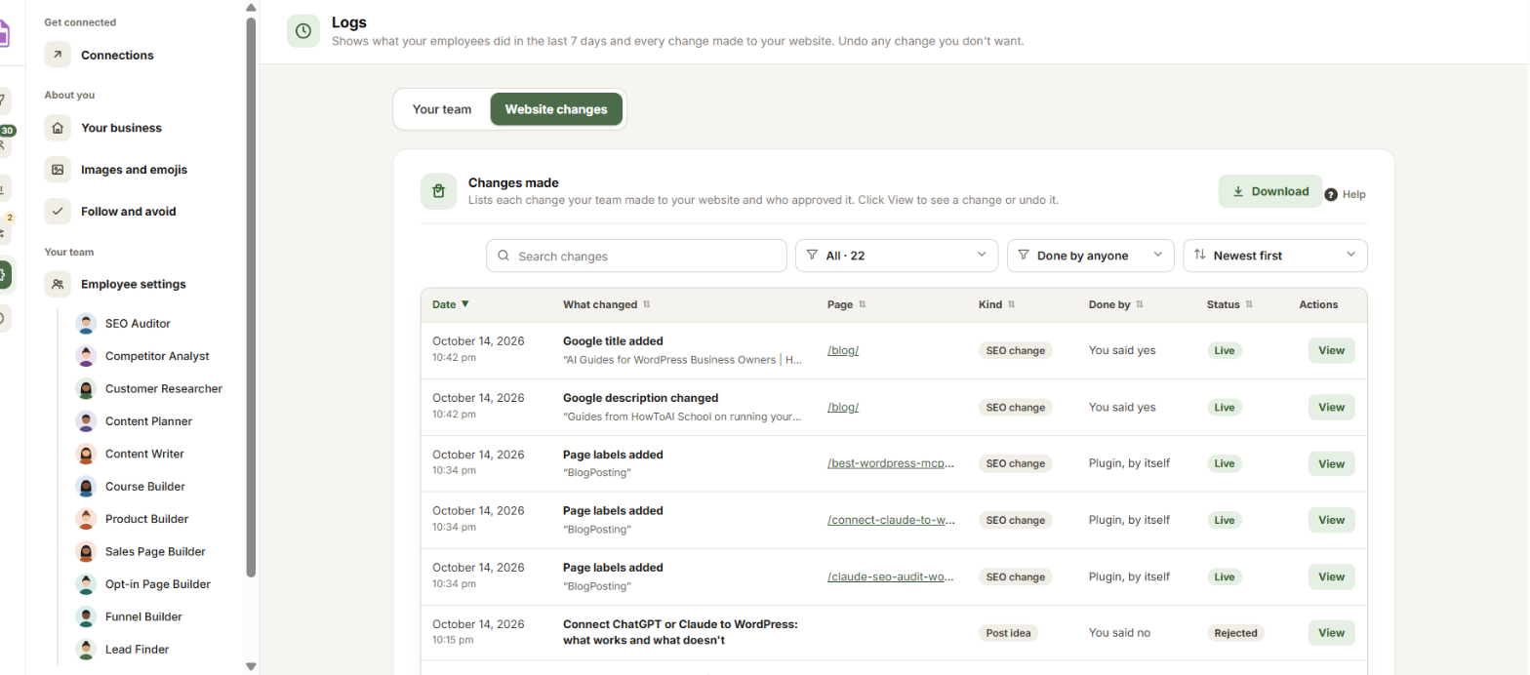The width and height of the screenshot is (1530, 675).
Task: Click the Help question mark icon
Action: pos(1330,195)
